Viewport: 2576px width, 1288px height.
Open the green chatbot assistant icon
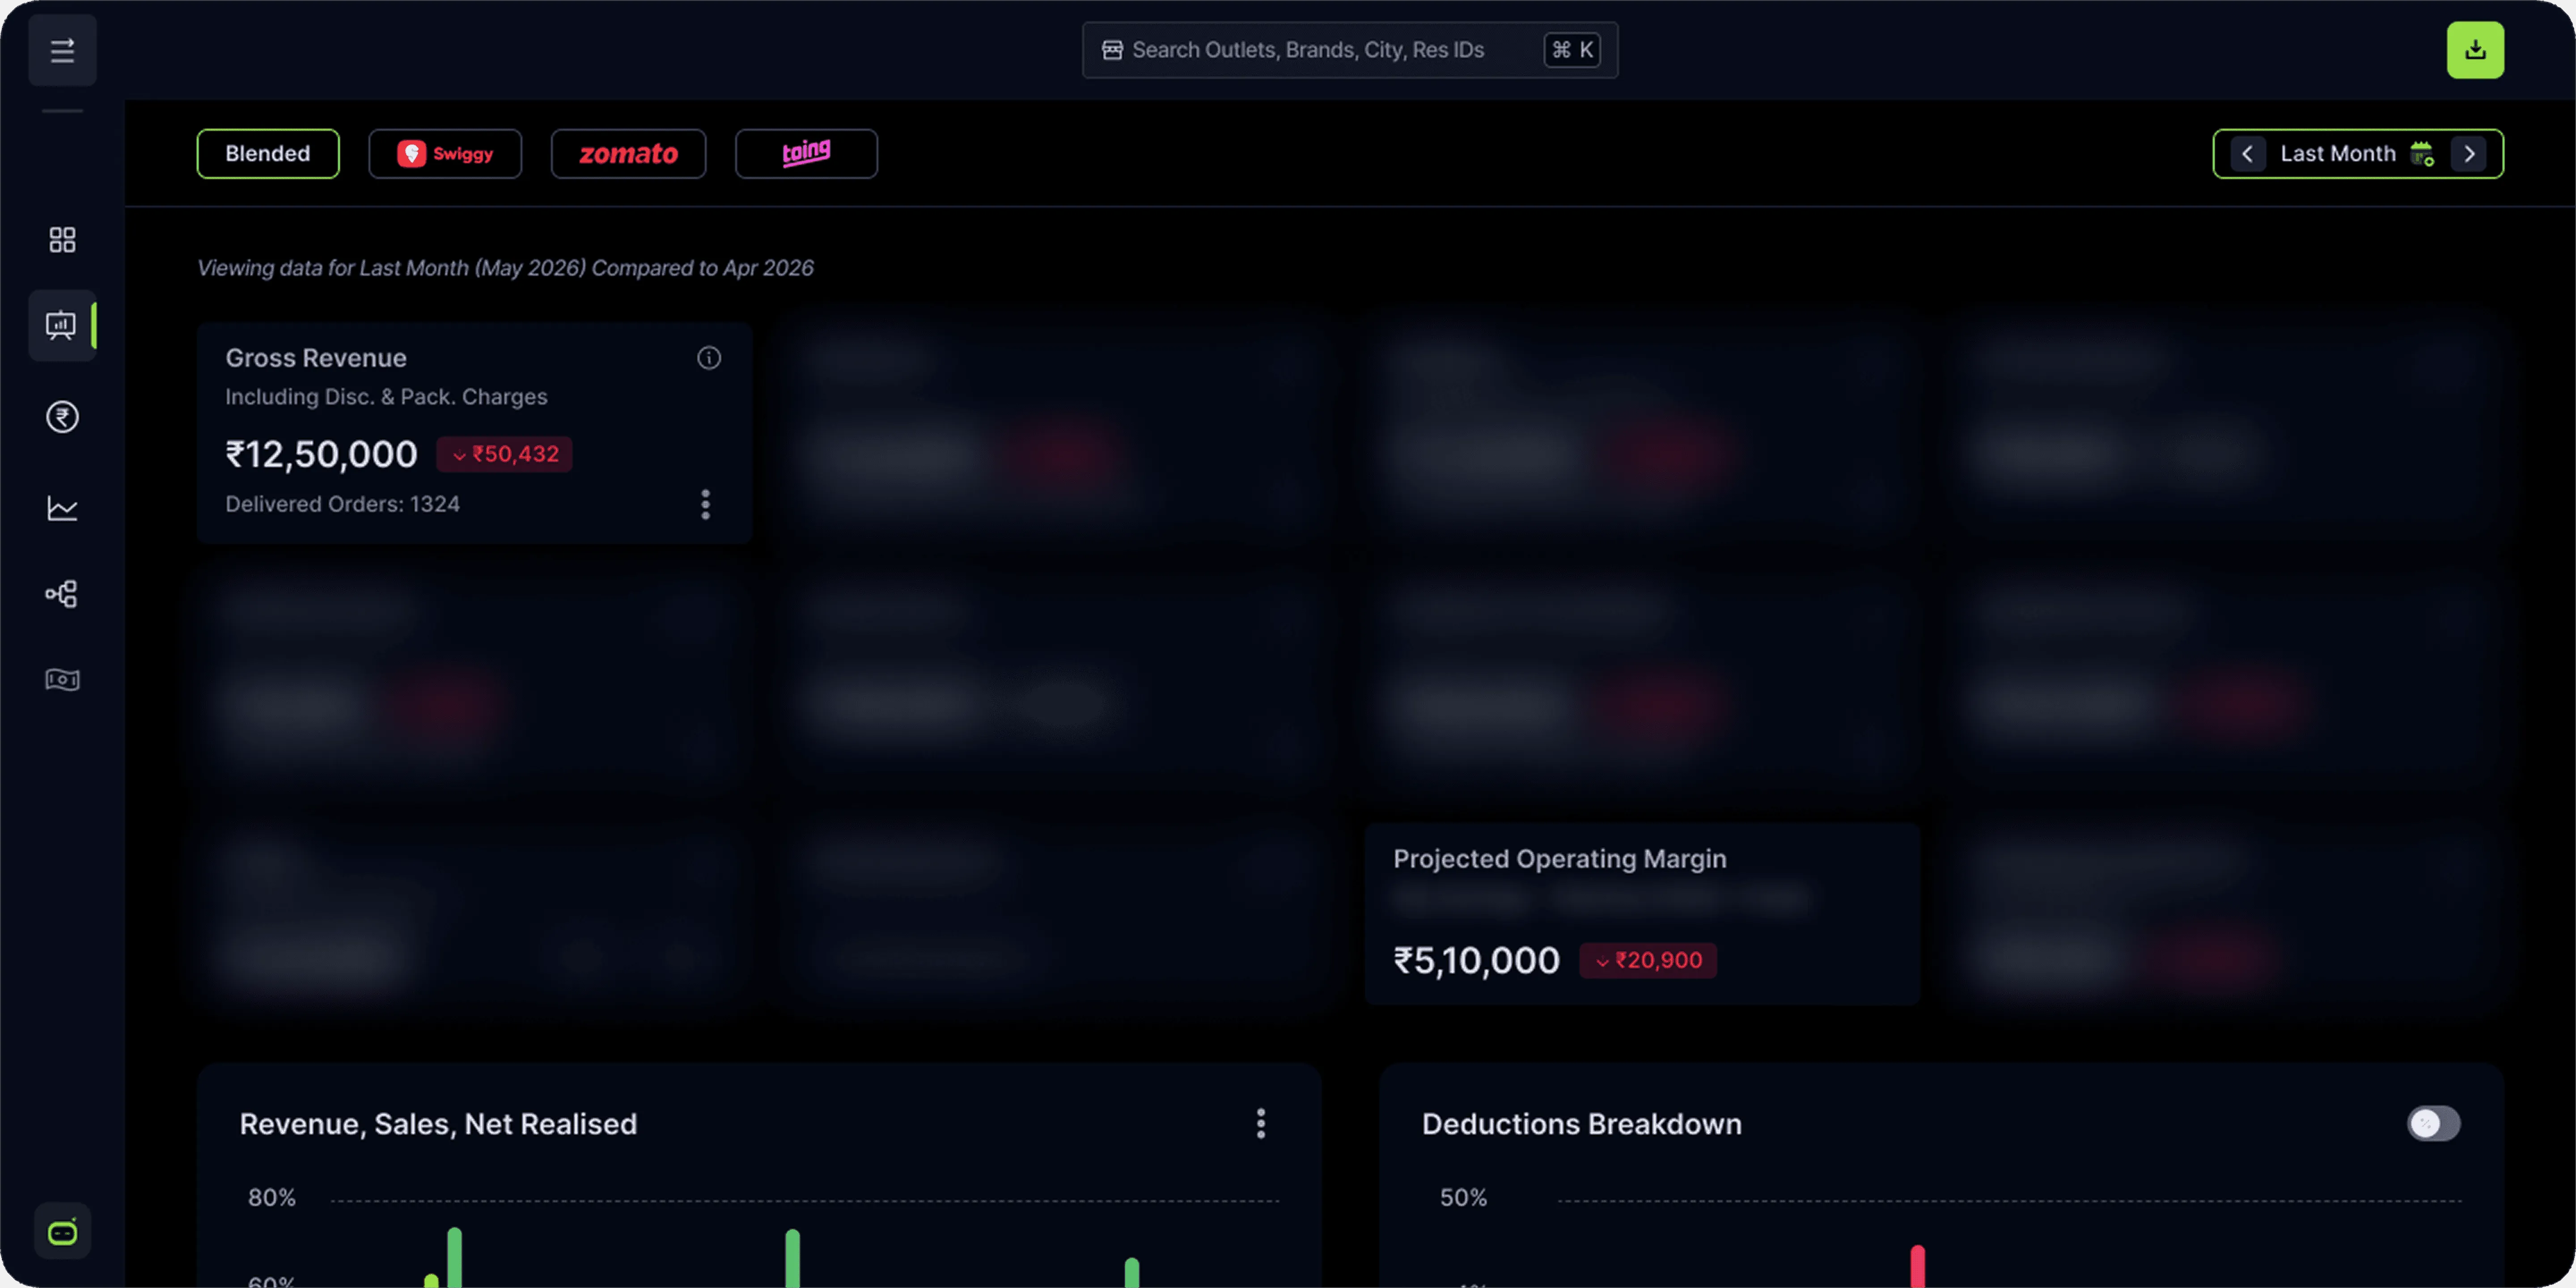pos(62,1231)
